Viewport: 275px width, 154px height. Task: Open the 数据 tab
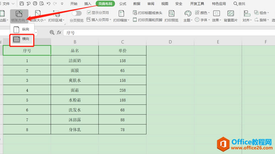(137, 4)
